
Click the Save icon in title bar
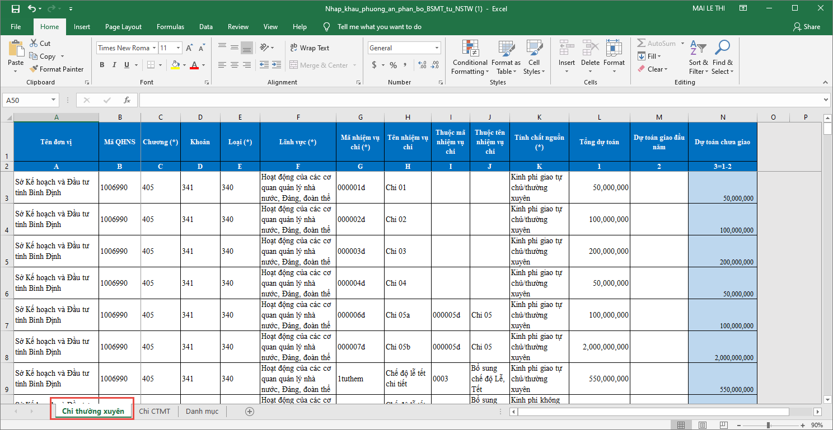(x=15, y=9)
